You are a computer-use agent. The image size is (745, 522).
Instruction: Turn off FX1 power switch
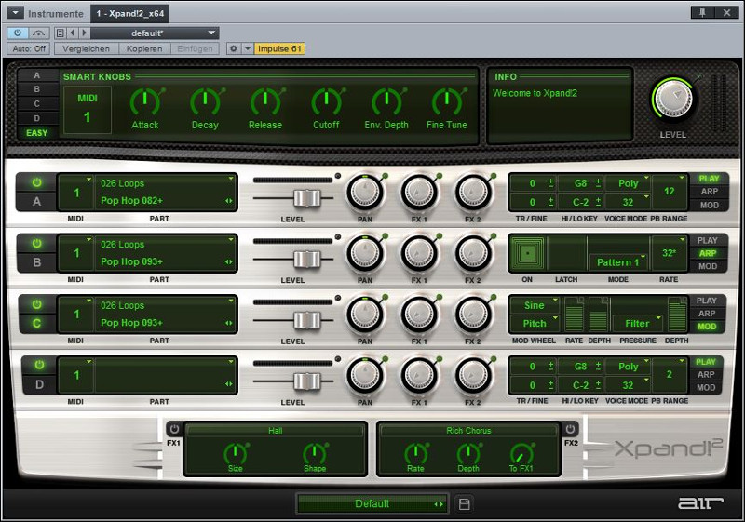174,429
